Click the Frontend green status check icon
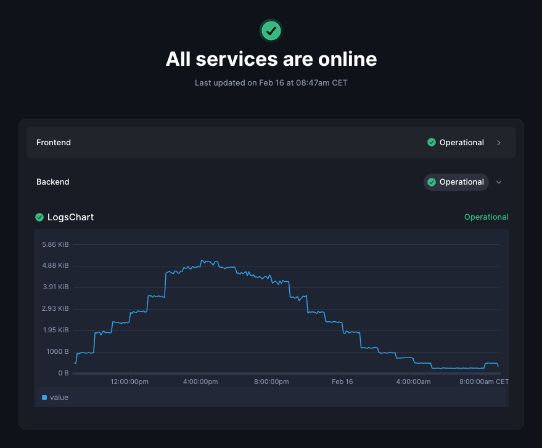Screen dimensions: 542x448 click(x=432, y=142)
